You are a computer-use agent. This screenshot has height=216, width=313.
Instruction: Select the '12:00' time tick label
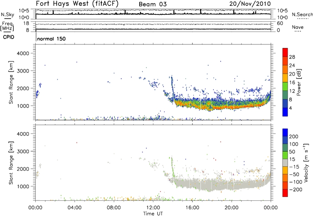click(x=153, y=208)
